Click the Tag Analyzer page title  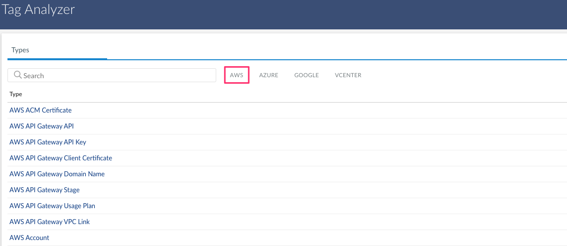38,10
